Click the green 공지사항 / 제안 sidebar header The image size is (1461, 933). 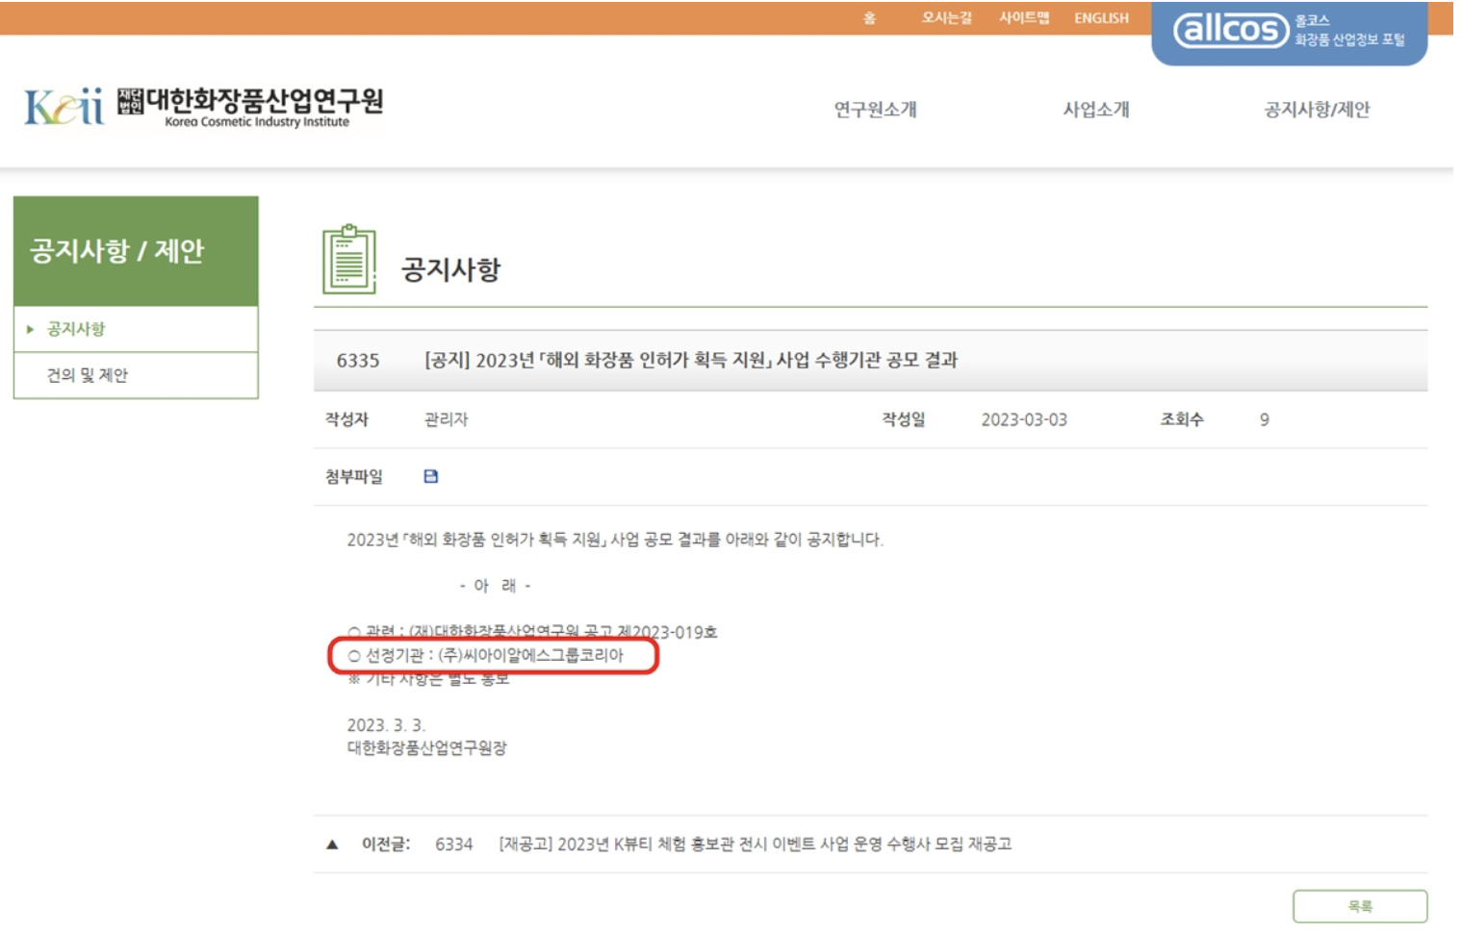(x=136, y=251)
